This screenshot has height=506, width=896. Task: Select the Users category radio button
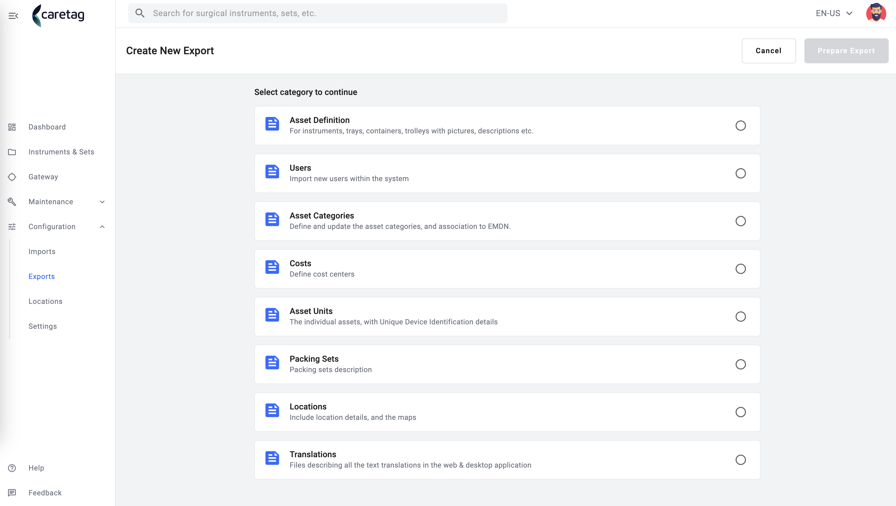click(741, 173)
